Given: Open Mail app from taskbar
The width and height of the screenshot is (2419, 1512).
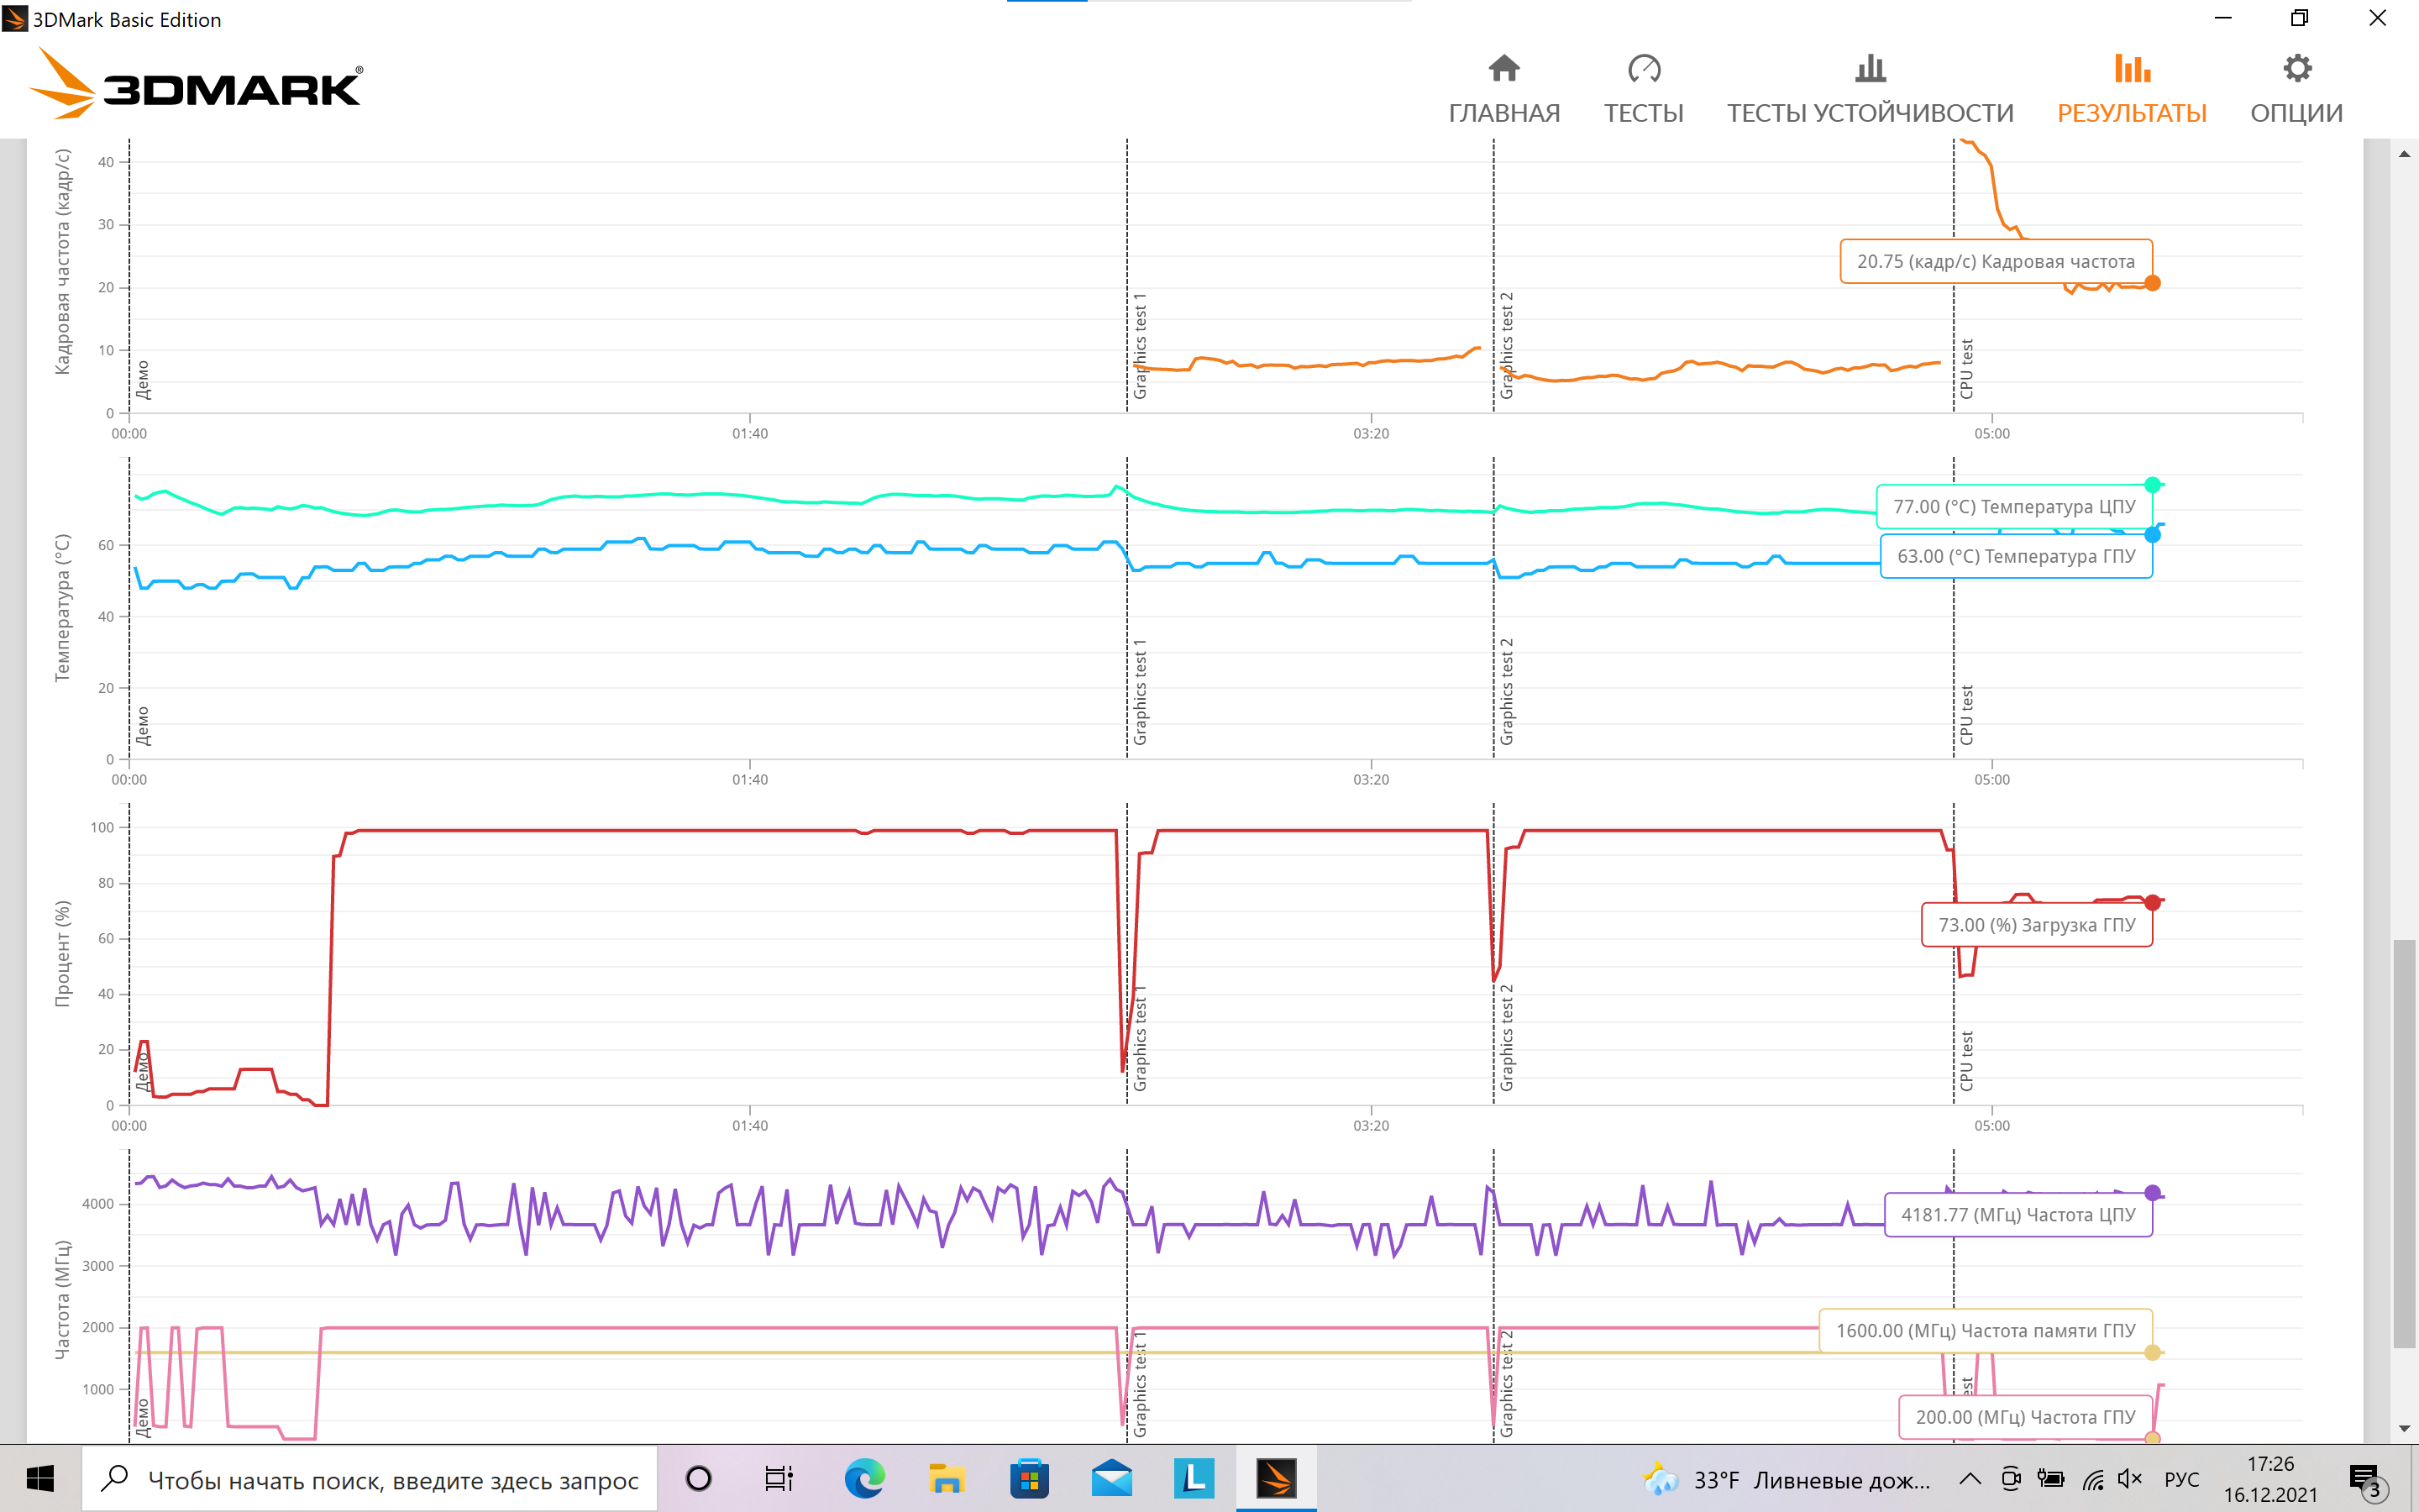Looking at the screenshot, I should 1110,1478.
